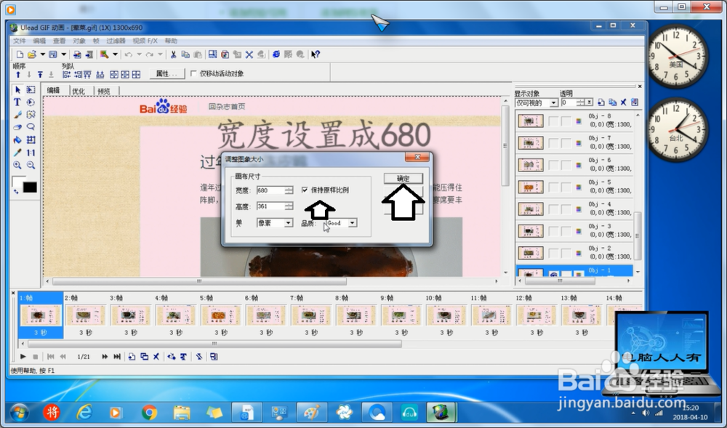Screen dimensions: 727x428
Task: Jump to the last frame button
Action: (x=117, y=357)
